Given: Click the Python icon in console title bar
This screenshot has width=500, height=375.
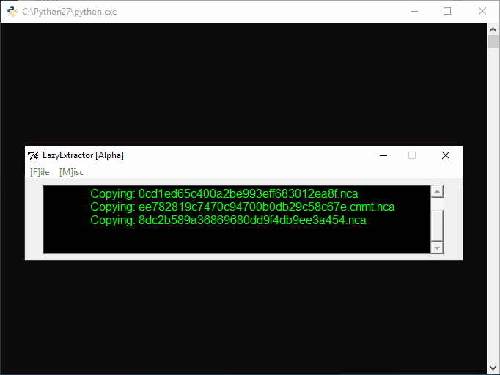Looking at the screenshot, I should click(x=11, y=12).
